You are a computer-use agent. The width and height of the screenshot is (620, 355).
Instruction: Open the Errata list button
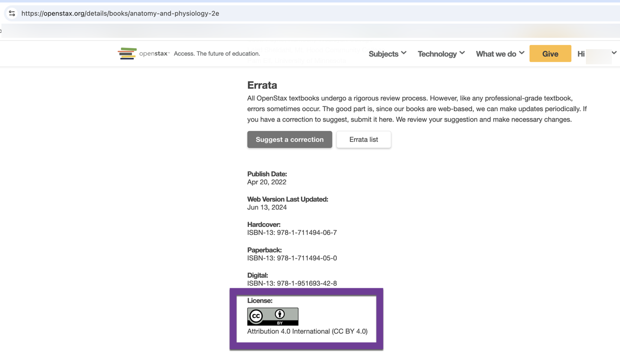[363, 139]
